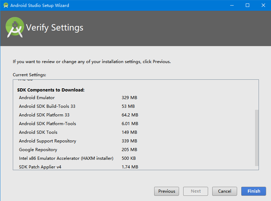
Task: Minimize the Setup Wizard window
Action: point(231,6)
